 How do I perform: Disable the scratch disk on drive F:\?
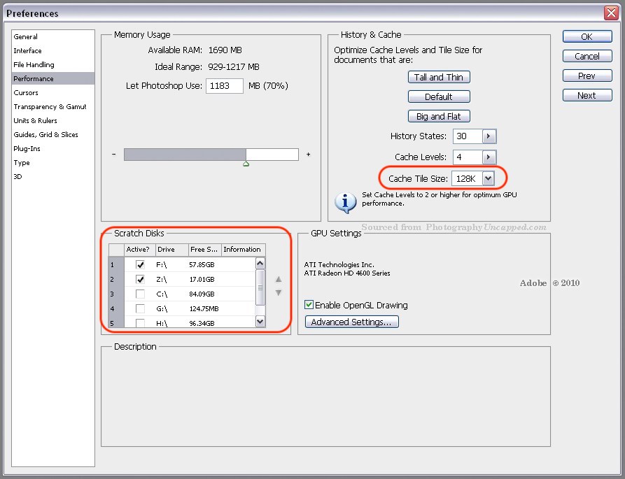point(139,264)
